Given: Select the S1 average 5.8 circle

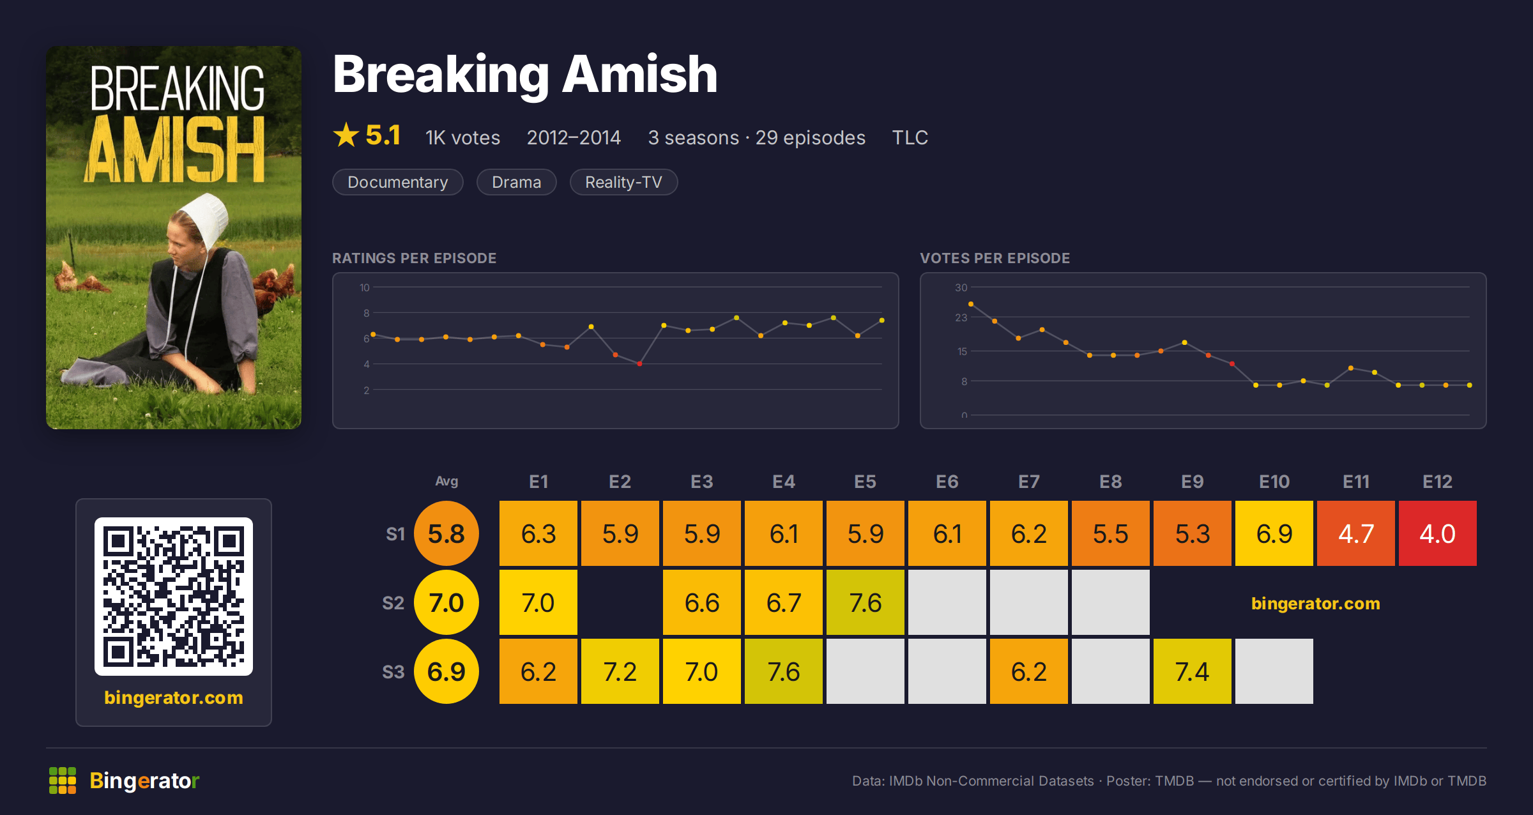Looking at the screenshot, I should (x=446, y=533).
